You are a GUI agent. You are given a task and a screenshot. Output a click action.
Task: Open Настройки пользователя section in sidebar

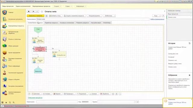pos(13,86)
